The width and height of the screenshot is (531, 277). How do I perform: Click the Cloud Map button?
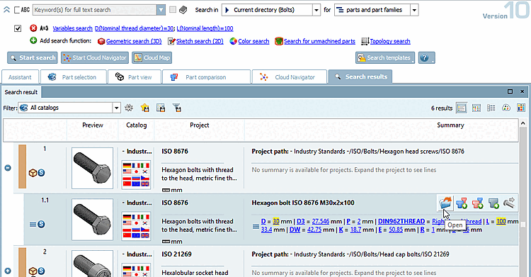[152, 57]
